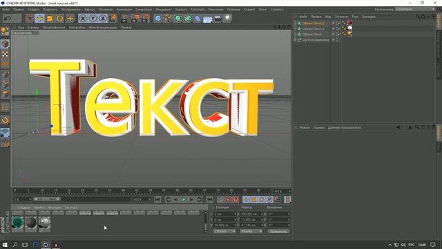Viewport: 442px width, 249px height.
Task: Open the green array modeling objects icon
Action: point(188,19)
